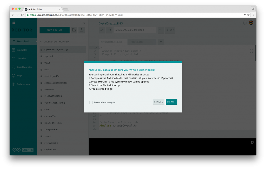The width and height of the screenshot is (266, 169).
Task: Click the Verify checkmark icon
Action: pyautogui.click(x=102, y=30)
